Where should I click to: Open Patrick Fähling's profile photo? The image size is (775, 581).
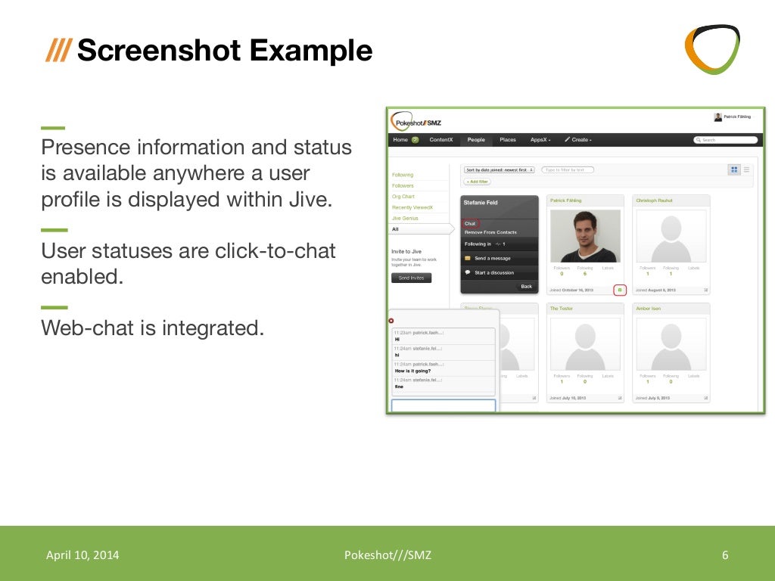585,236
